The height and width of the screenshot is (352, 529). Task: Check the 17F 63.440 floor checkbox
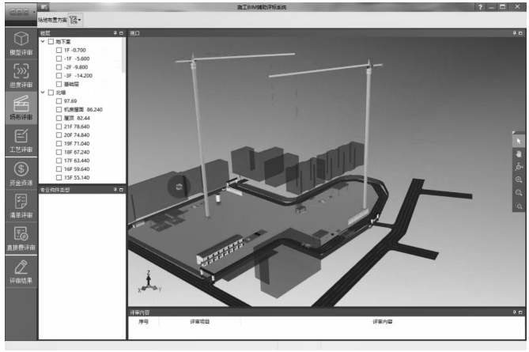coord(59,161)
